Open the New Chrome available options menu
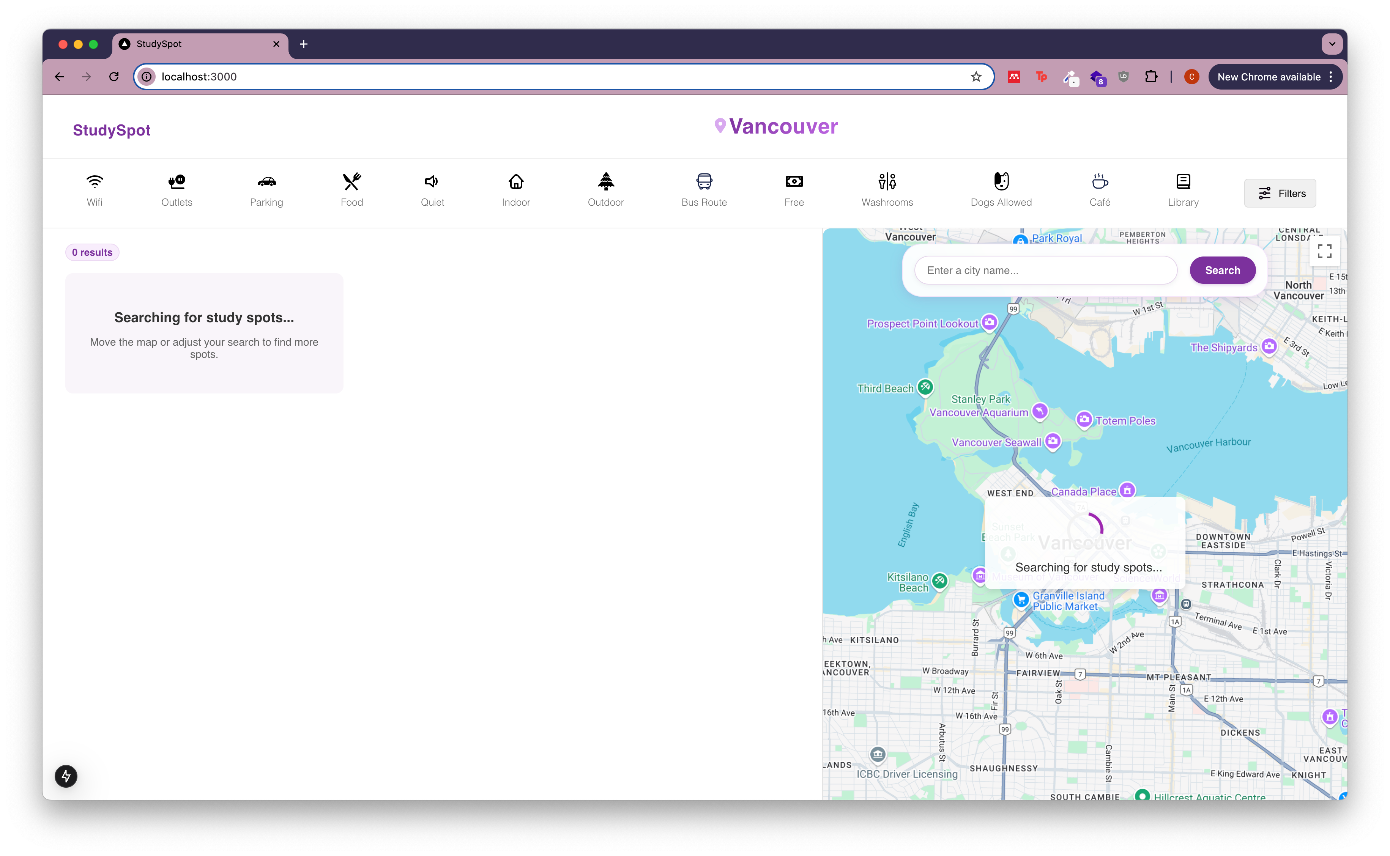1390x856 pixels. pos(1331,76)
